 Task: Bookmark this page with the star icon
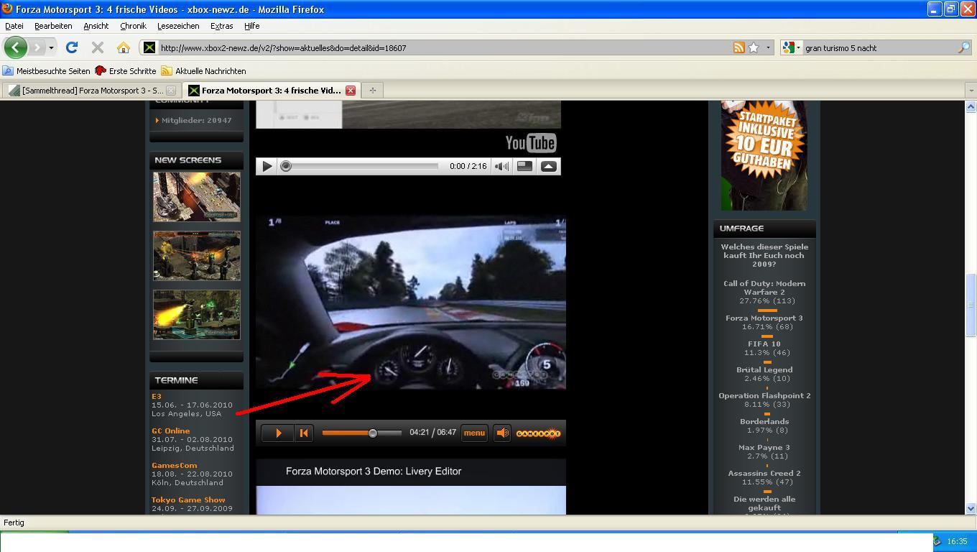[x=754, y=47]
